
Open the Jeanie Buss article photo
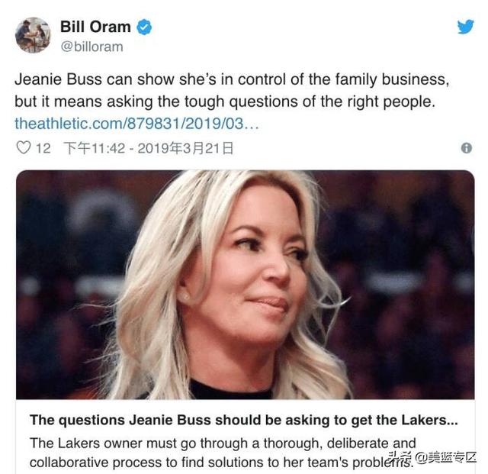pos(246,285)
